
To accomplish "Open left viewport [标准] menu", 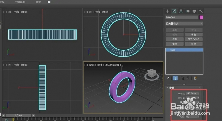I will pos(17,65).
